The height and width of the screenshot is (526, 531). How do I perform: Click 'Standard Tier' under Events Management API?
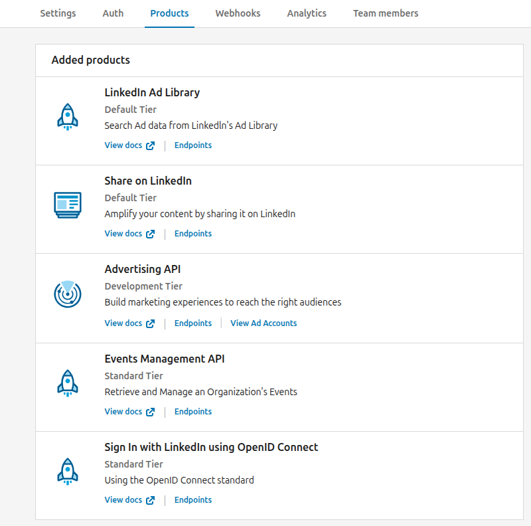(134, 376)
